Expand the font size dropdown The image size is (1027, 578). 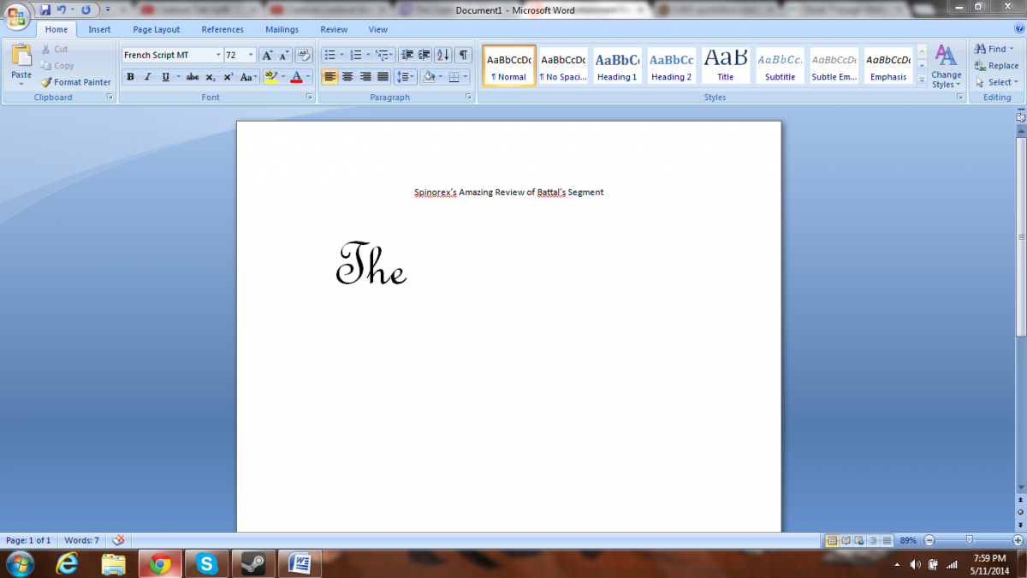coord(251,55)
